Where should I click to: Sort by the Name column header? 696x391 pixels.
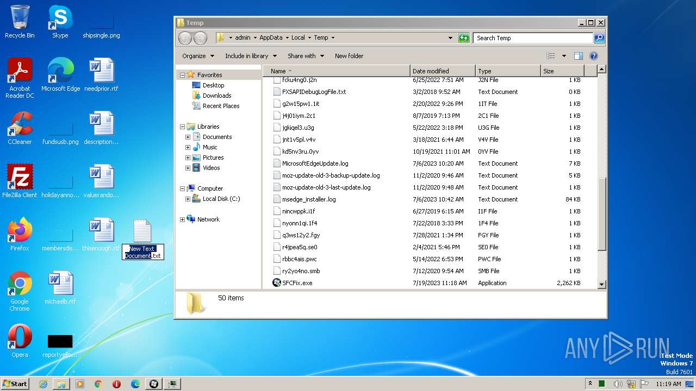(x=336, y=71)
